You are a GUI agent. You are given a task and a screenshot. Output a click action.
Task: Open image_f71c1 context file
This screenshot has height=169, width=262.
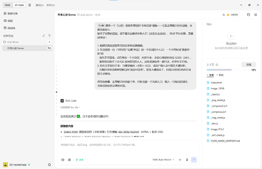pos(215,129)
